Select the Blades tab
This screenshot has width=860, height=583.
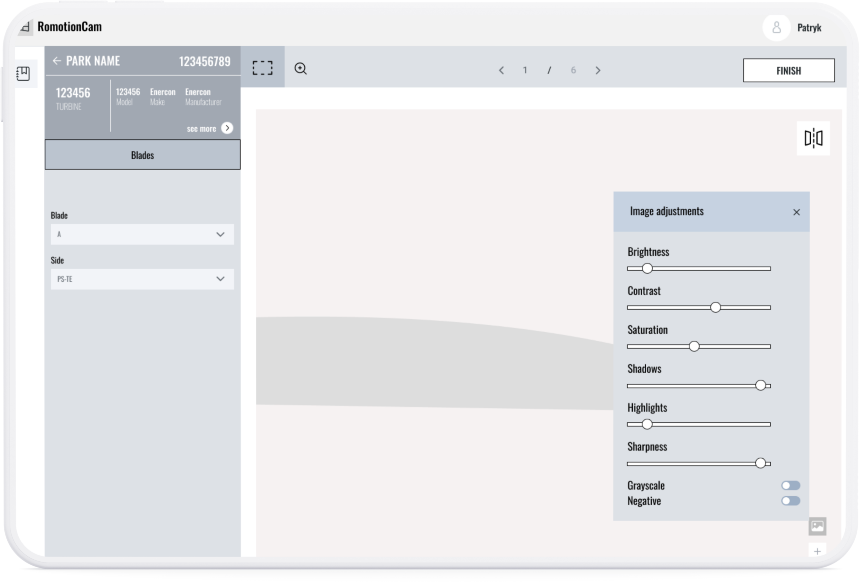coord(142,155)
